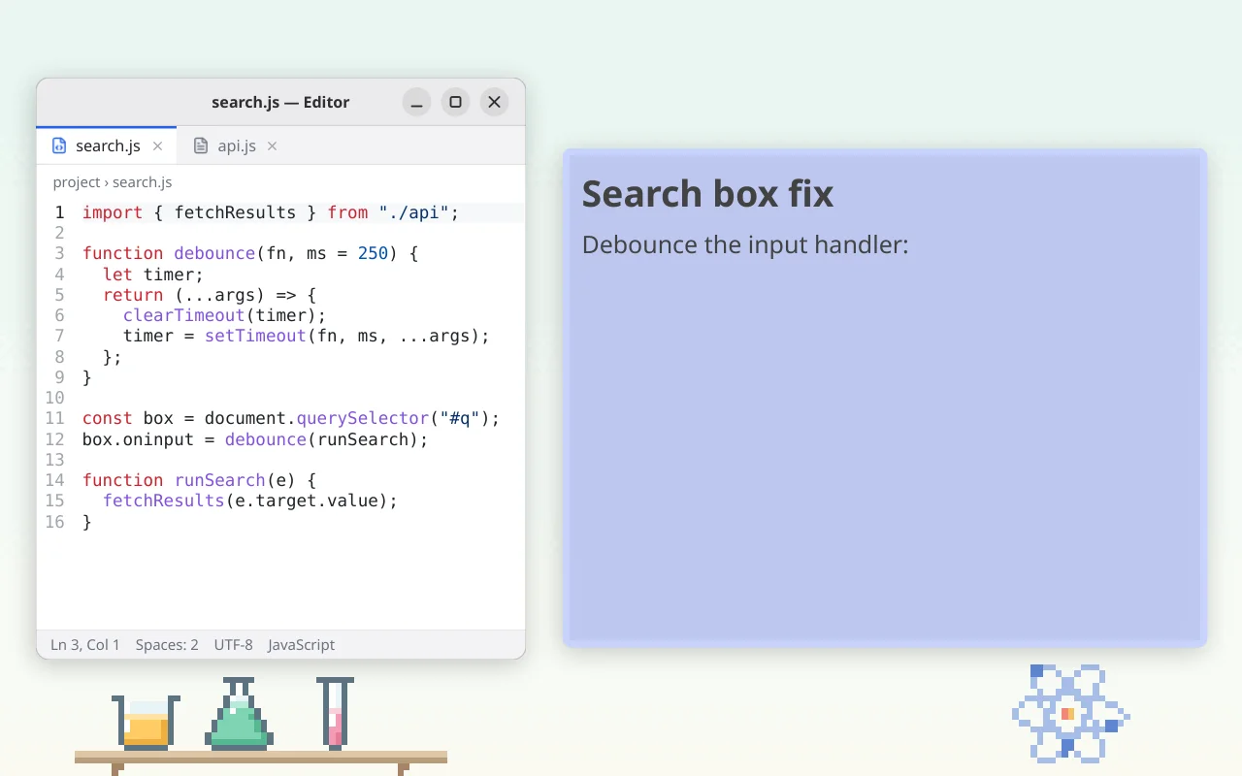Select JavaScript language mode in status bar
Image resolution: width=1242 pixels, height=776 pixels.
(x=302, y=645)
